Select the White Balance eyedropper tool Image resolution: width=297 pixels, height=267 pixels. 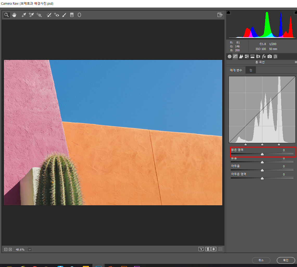tap(24, 15)
